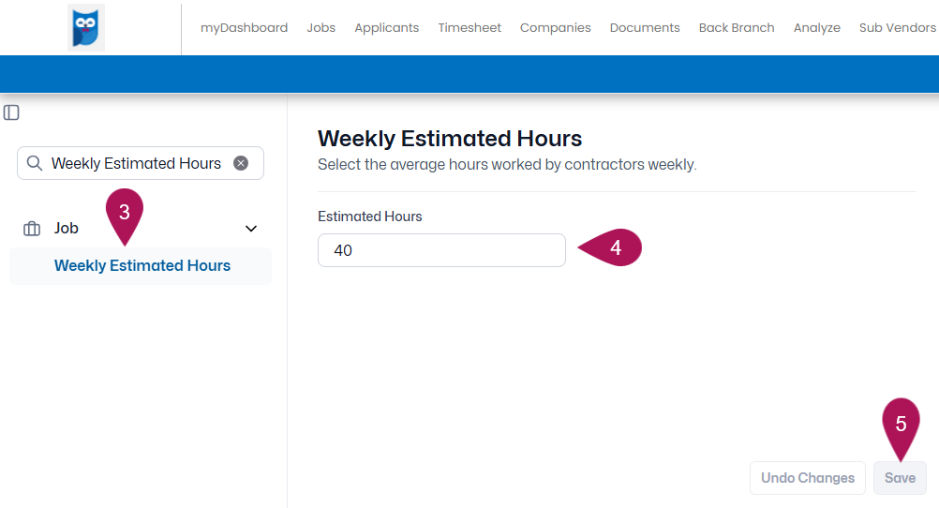Image resolution: width=939 pixels, height=508 pixels.
Task: Open the myDashboard menu
Action: (x=244, y=27)
